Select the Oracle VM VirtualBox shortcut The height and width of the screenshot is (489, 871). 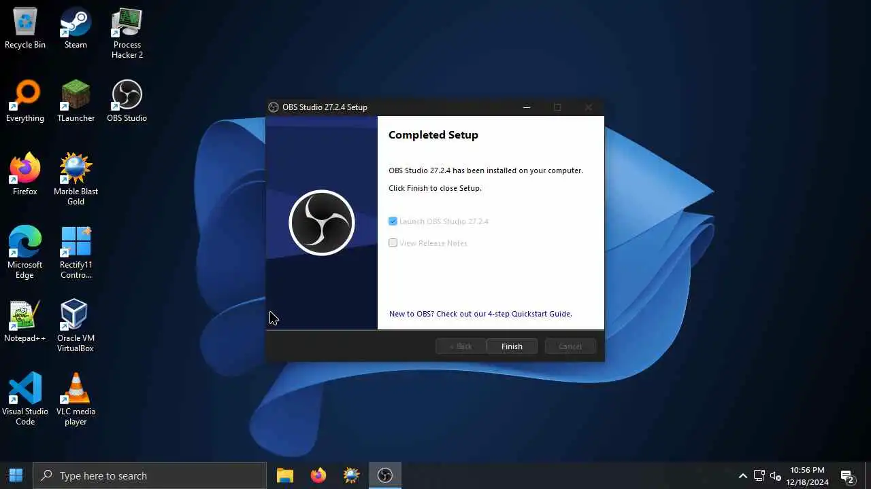click(x=76, y=327)
